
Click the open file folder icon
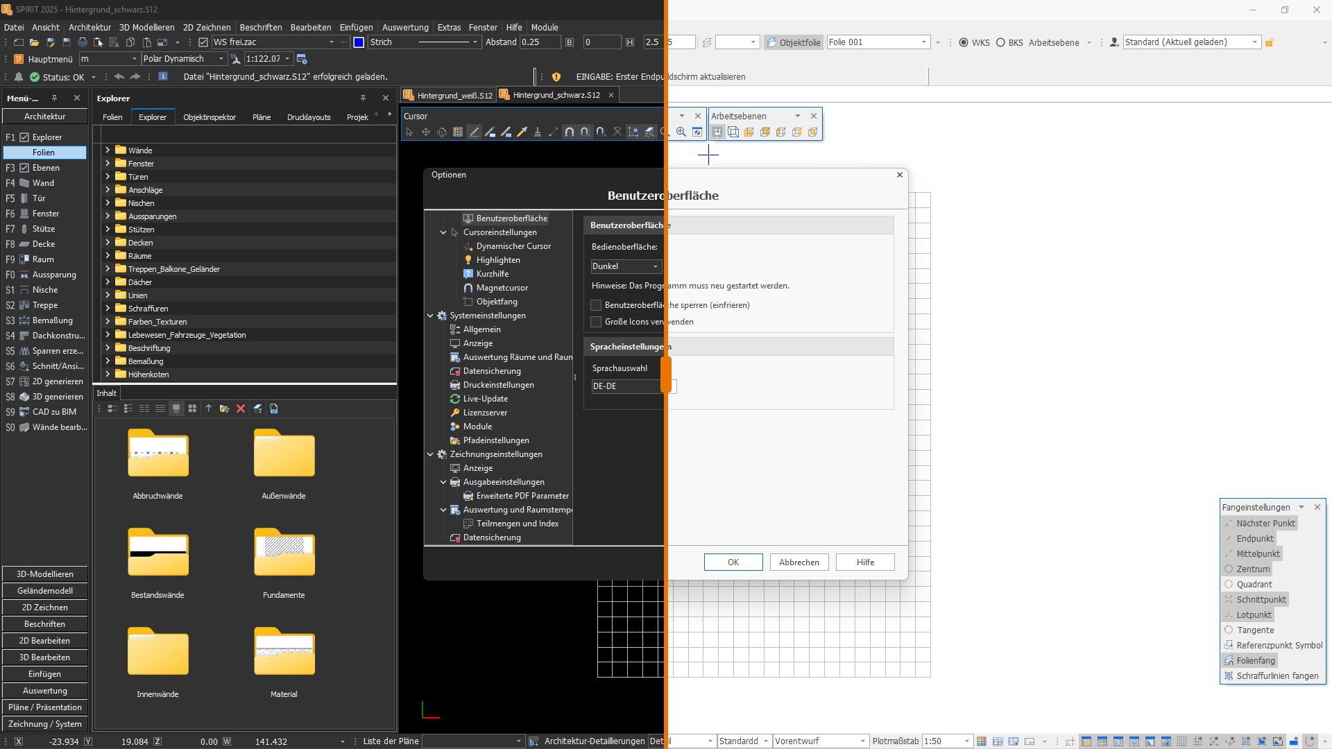pyautogui.click(x=34, y=42)
